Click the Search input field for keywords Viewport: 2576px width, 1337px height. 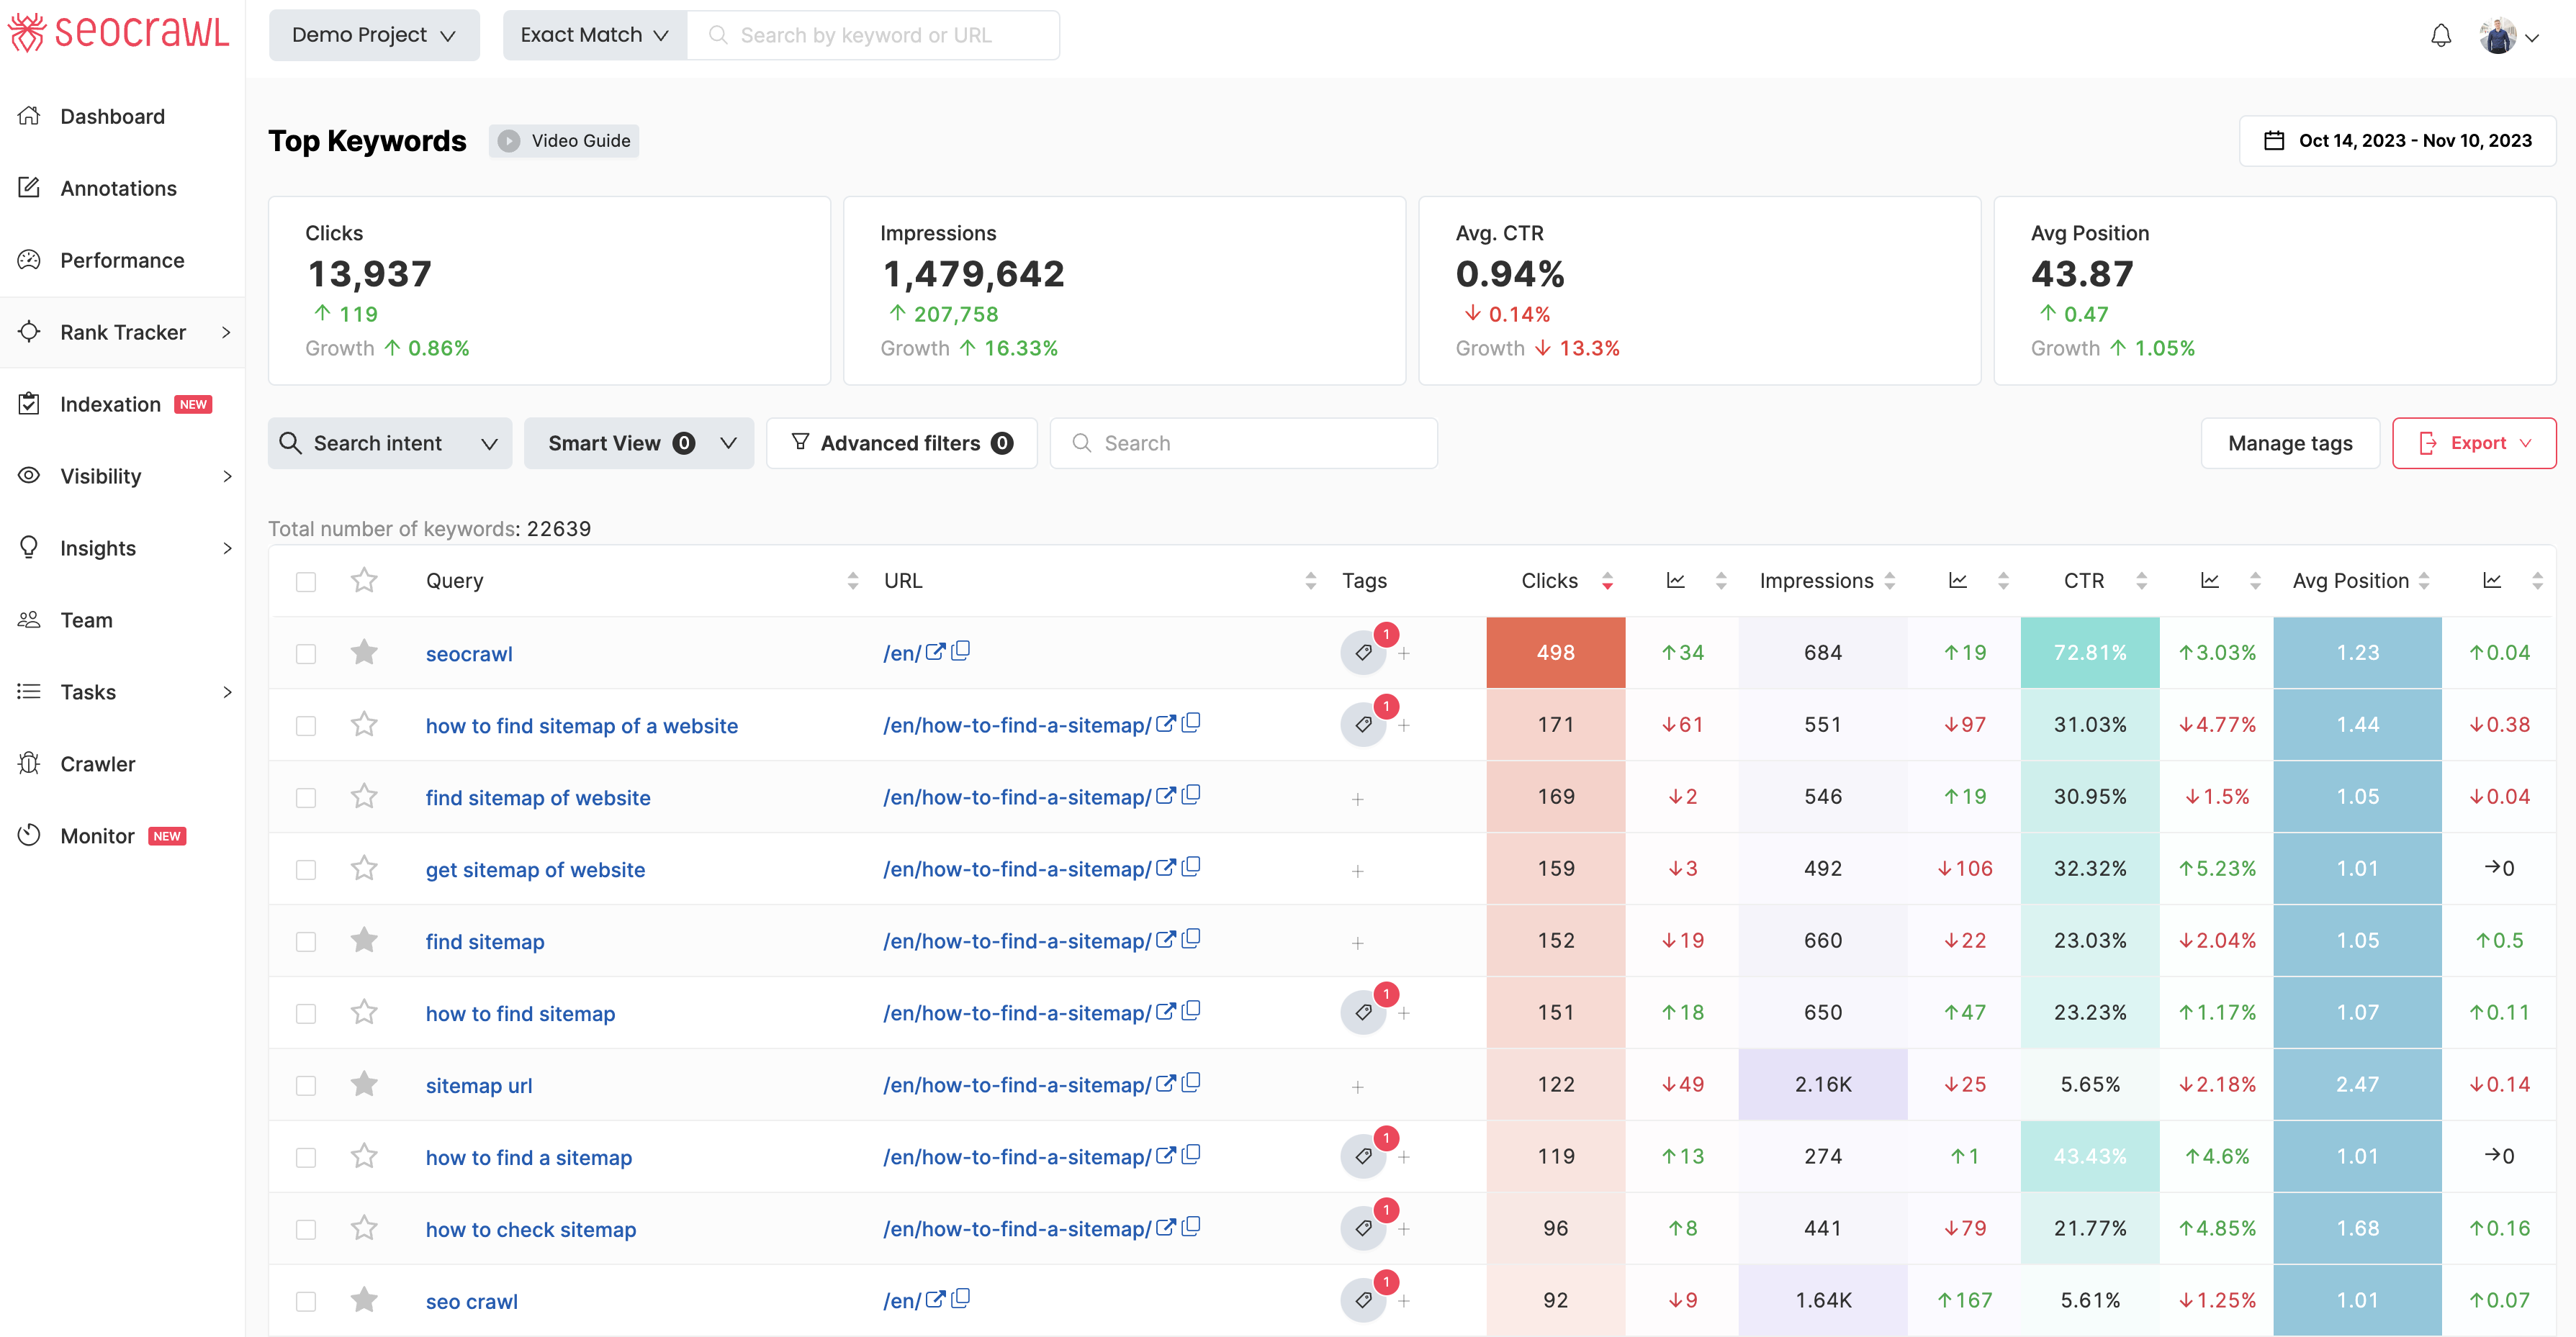click(x=1243, y=443)
